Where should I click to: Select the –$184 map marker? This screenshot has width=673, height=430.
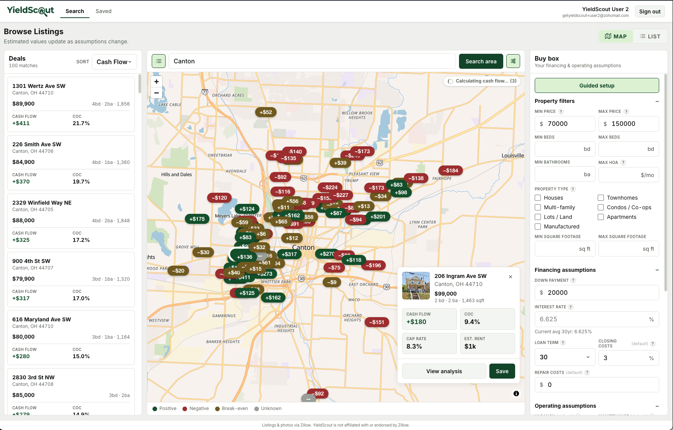pos(451,170)
